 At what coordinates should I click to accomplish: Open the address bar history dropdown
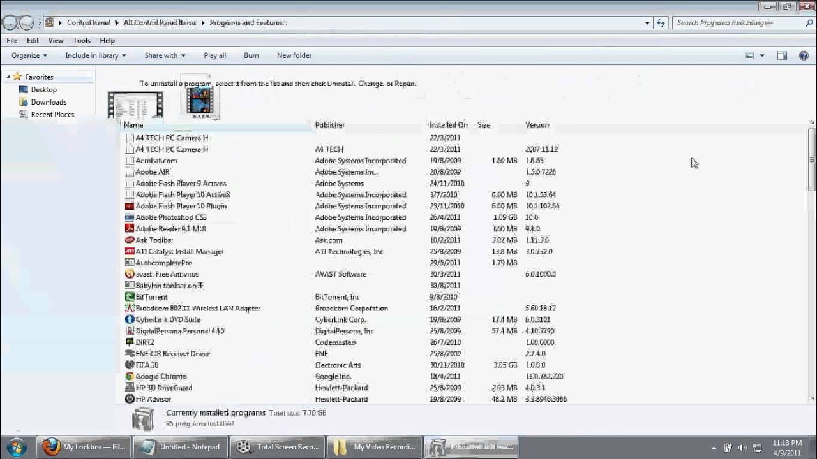[648, 23]
